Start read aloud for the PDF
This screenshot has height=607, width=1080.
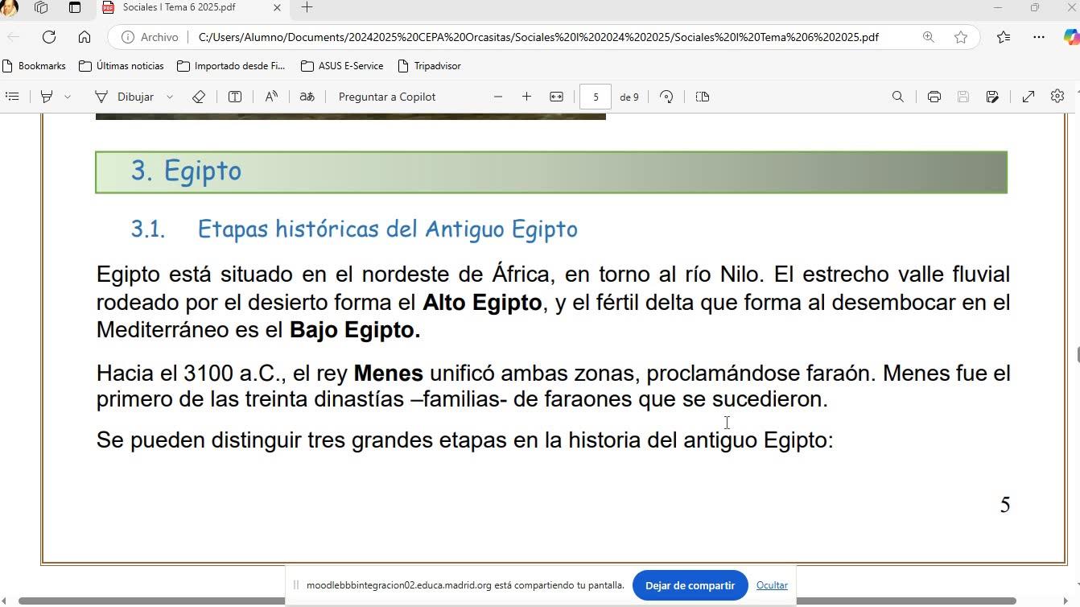point(271,97)
